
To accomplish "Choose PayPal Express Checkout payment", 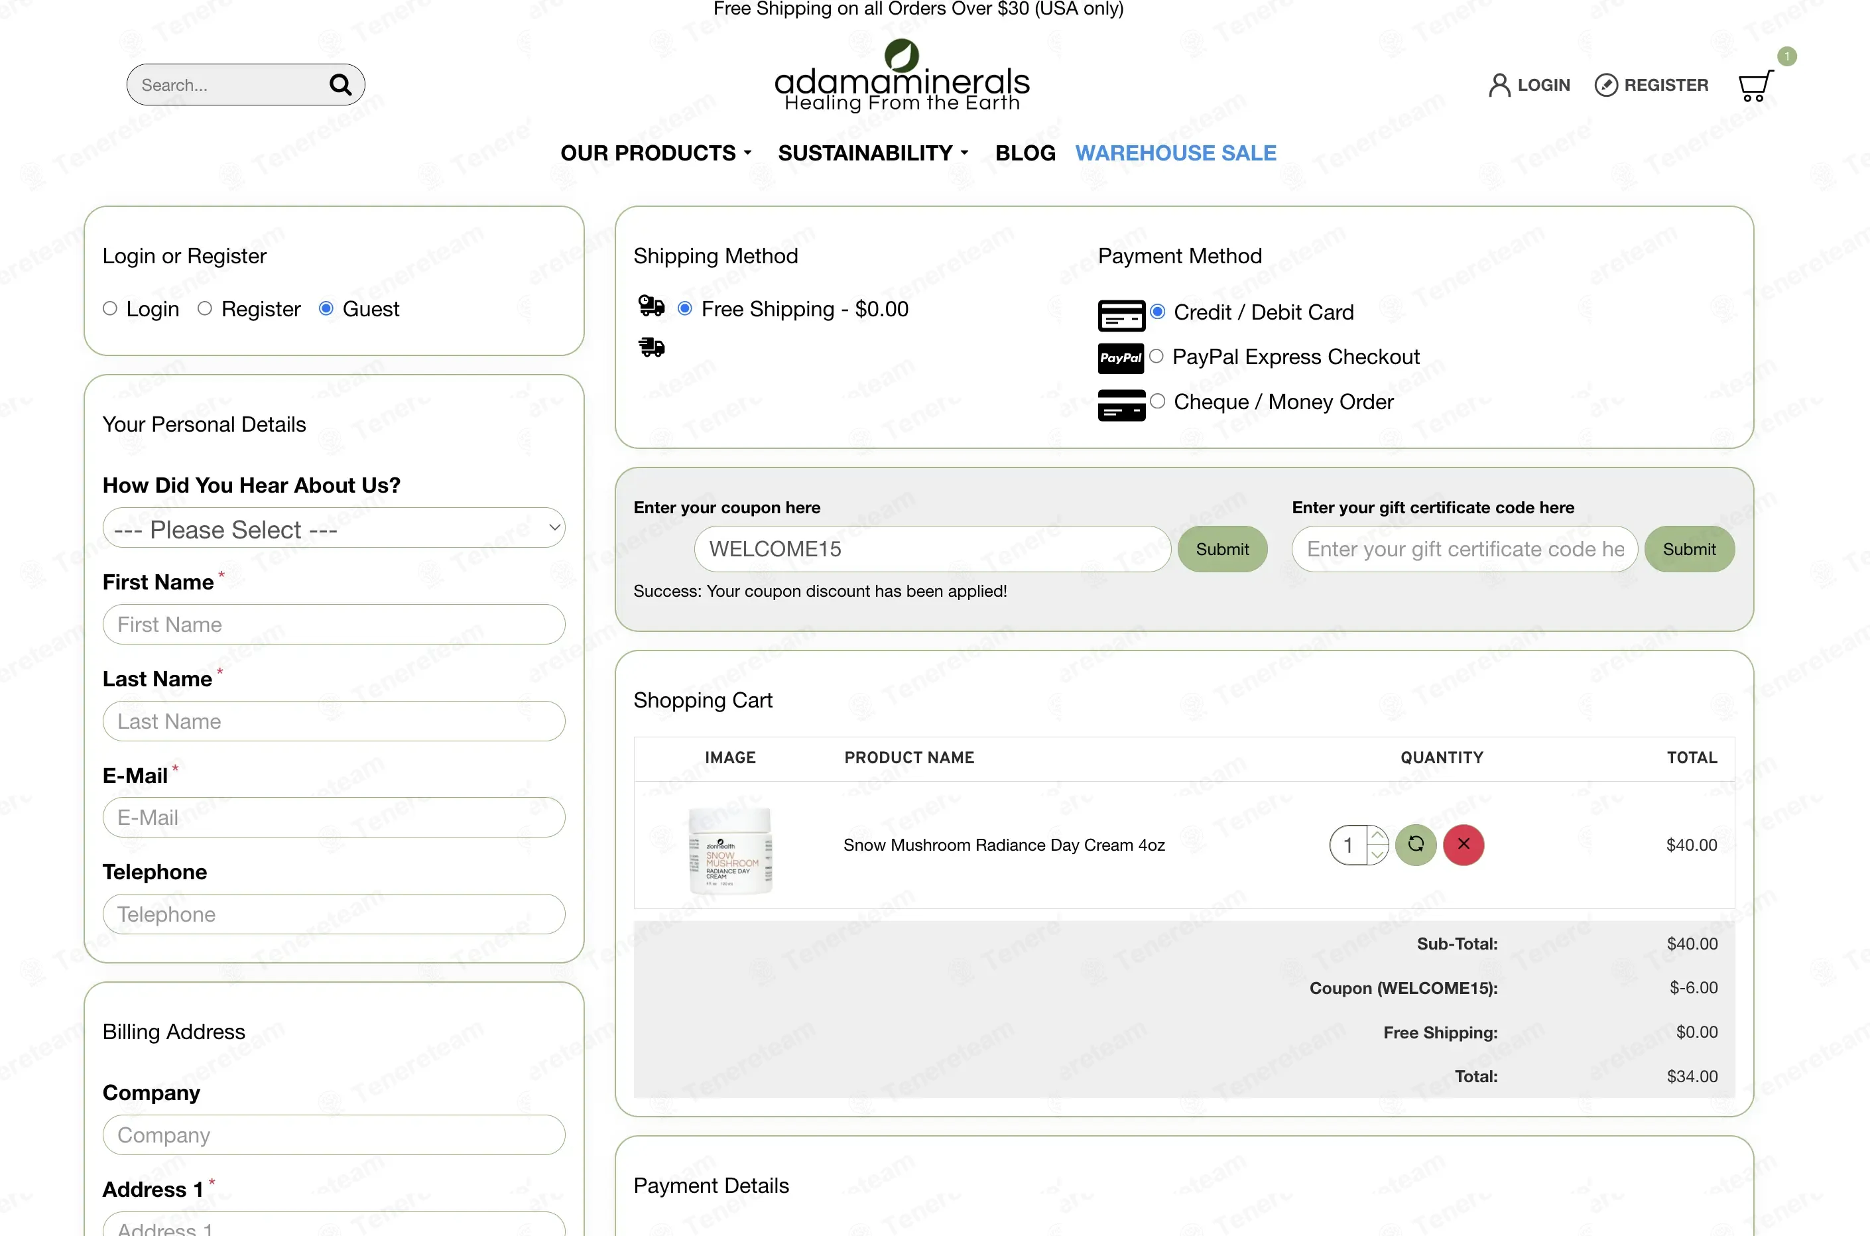I will (1156, 356).
